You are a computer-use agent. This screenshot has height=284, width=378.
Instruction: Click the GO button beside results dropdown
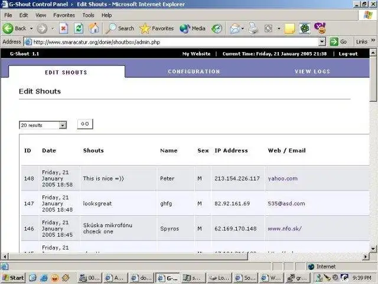click(x=85, y=124)
